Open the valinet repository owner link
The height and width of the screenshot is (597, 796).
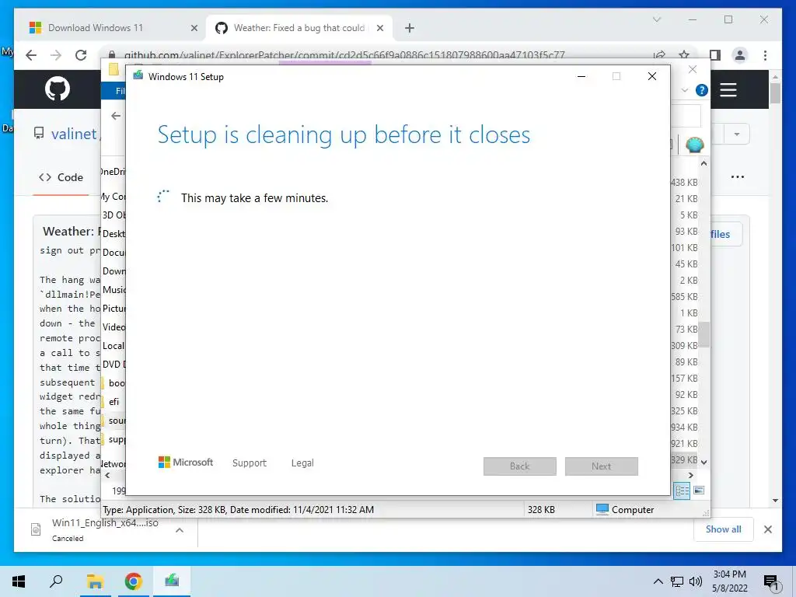pos(74,134)
